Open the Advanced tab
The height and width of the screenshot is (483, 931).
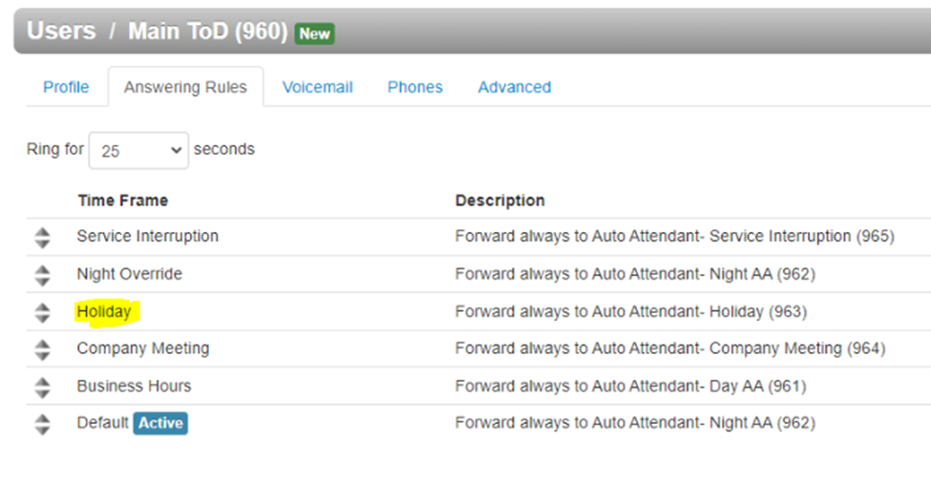[x=514, y=87]
